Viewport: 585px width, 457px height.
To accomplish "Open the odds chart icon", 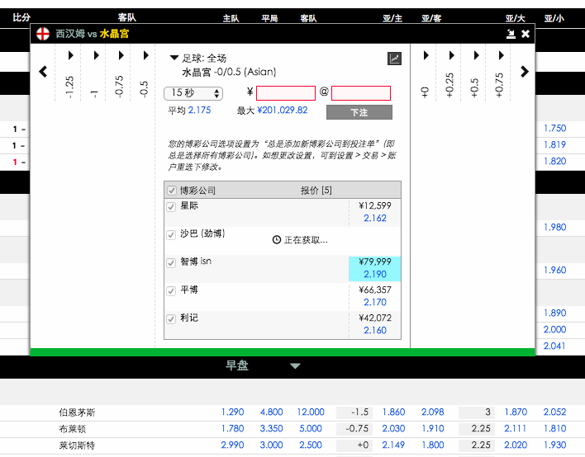I will (x=395, y=59).
